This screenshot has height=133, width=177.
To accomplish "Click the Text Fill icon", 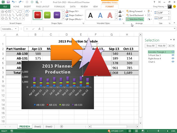I will (120, 11).
